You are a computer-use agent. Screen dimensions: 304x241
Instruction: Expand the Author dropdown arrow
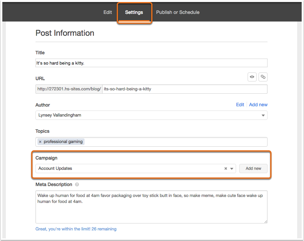click(x=263, y=116)
